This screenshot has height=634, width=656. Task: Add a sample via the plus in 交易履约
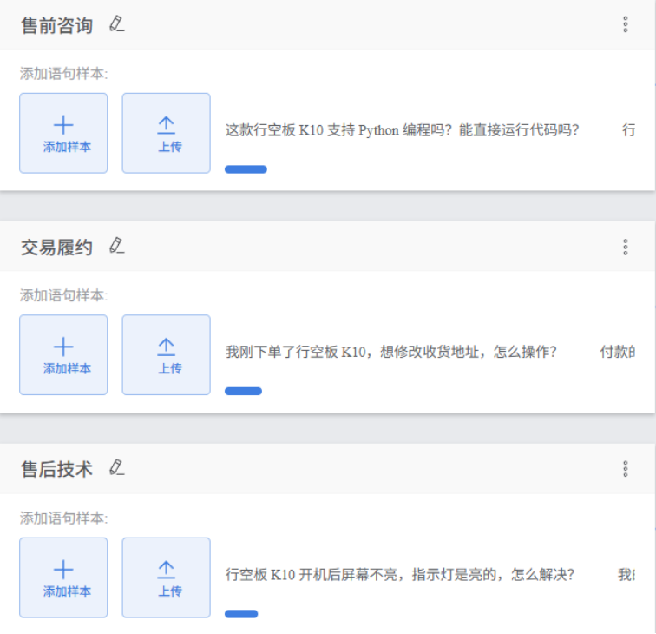(x=63, y=354)
